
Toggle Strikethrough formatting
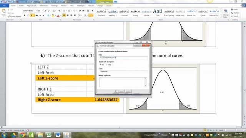(x=37, y=15)
